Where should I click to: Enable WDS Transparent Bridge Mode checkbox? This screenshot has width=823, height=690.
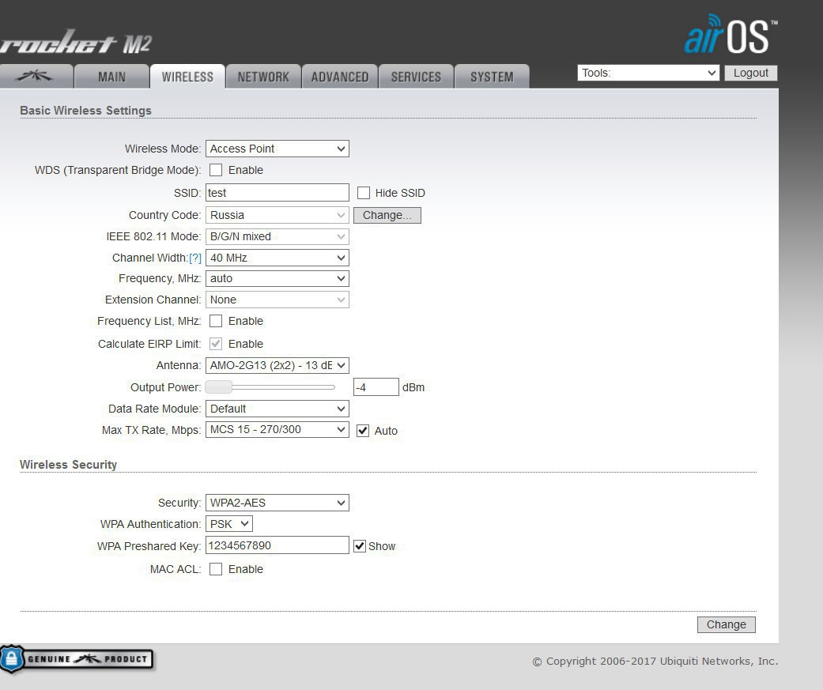point(216,170)
